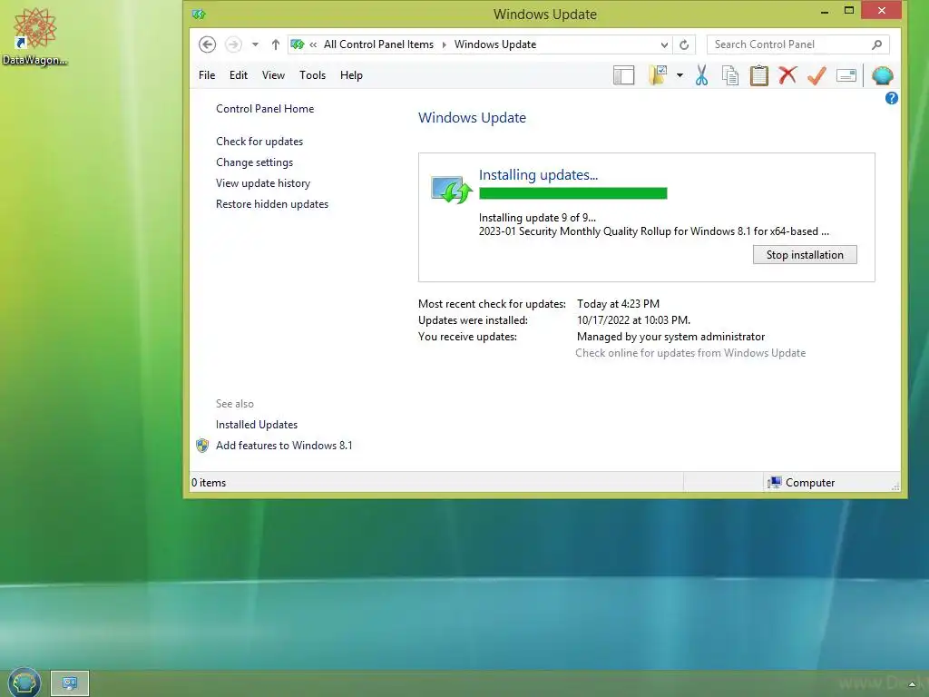Click the search magnifier icon

click(877, 44)
